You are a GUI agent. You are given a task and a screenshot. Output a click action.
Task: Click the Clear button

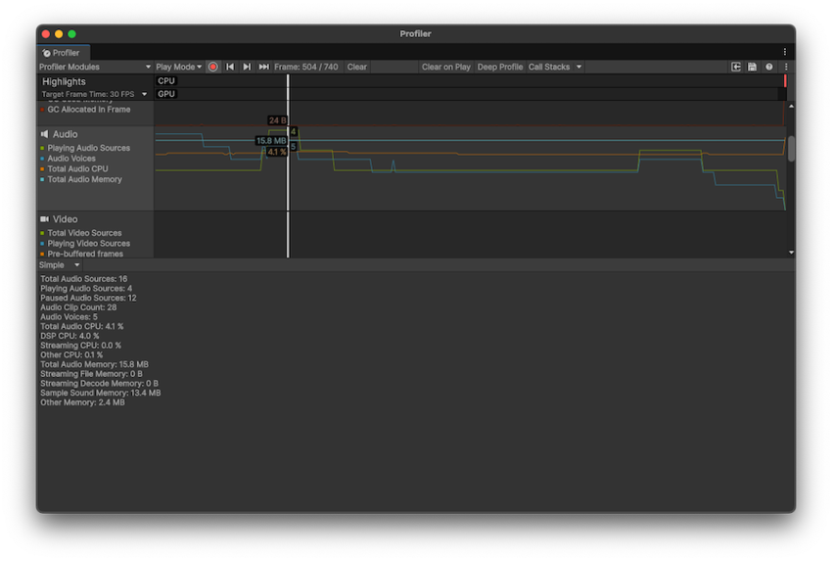(357, 67)
